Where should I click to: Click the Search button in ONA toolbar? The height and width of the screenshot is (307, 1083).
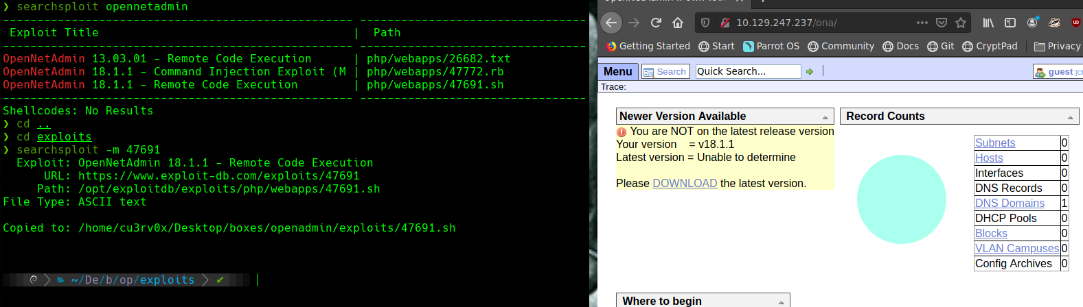(665, 71)
